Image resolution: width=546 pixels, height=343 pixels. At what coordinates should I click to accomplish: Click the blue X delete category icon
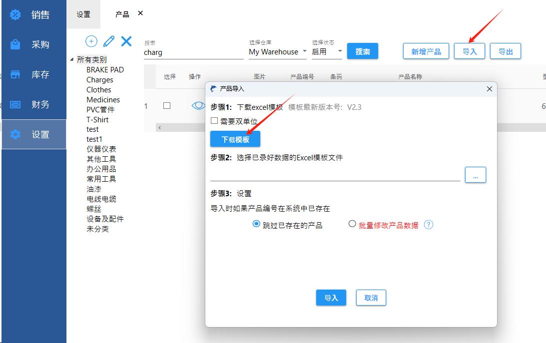point(126,41)
